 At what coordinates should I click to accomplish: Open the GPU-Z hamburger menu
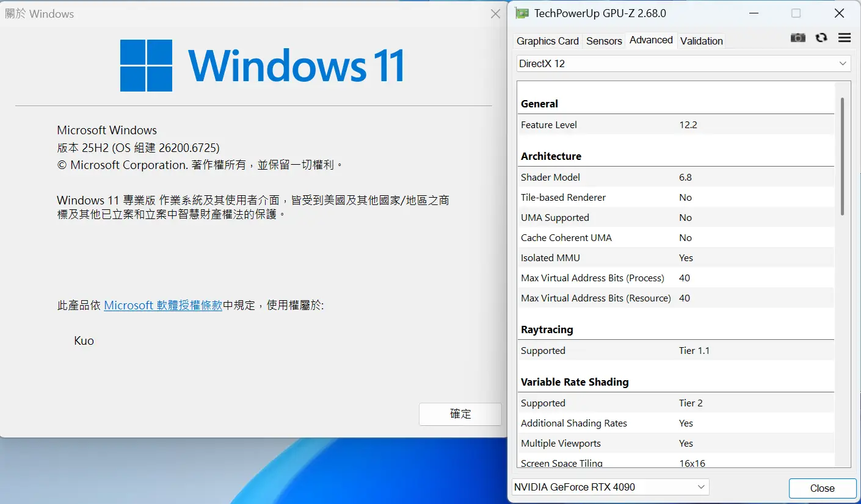coord(845,38)
